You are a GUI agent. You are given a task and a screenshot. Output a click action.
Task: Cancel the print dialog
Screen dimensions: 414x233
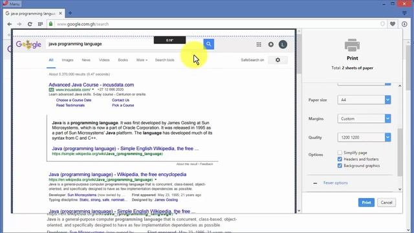386,203
